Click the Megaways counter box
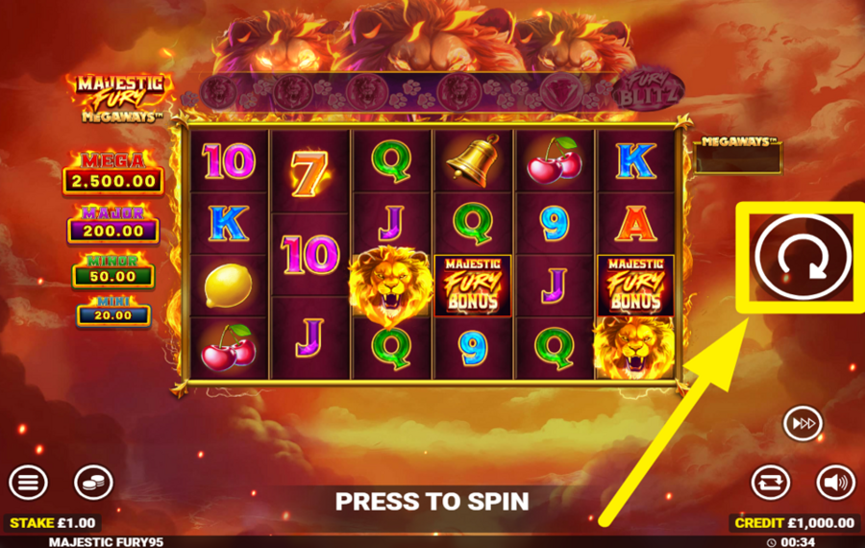The height and width of the screenshot is (548, 865). [738, 155]
